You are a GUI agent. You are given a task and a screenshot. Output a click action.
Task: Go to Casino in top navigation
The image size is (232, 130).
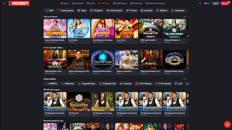65,3
